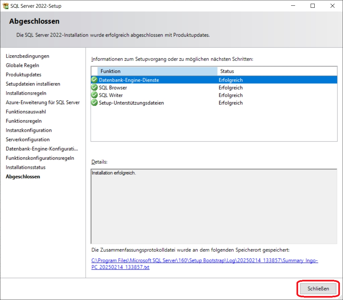Minimize the SQL Server 2022-Setup window
This screenshot has width=343, height=300.
(293, 6)
